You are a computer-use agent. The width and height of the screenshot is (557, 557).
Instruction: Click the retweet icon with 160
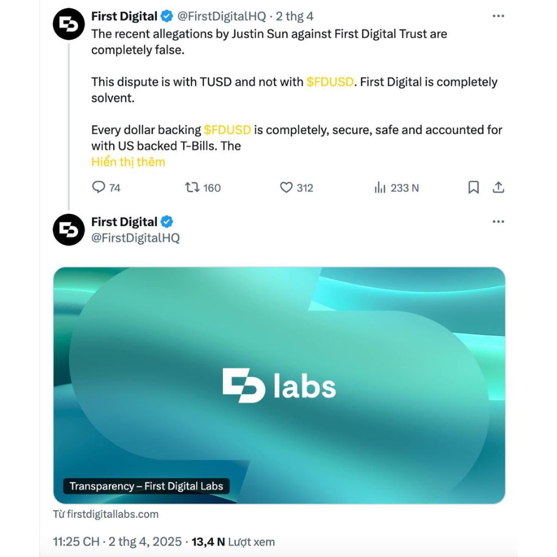pyautogui.click(x=192, y=188)
